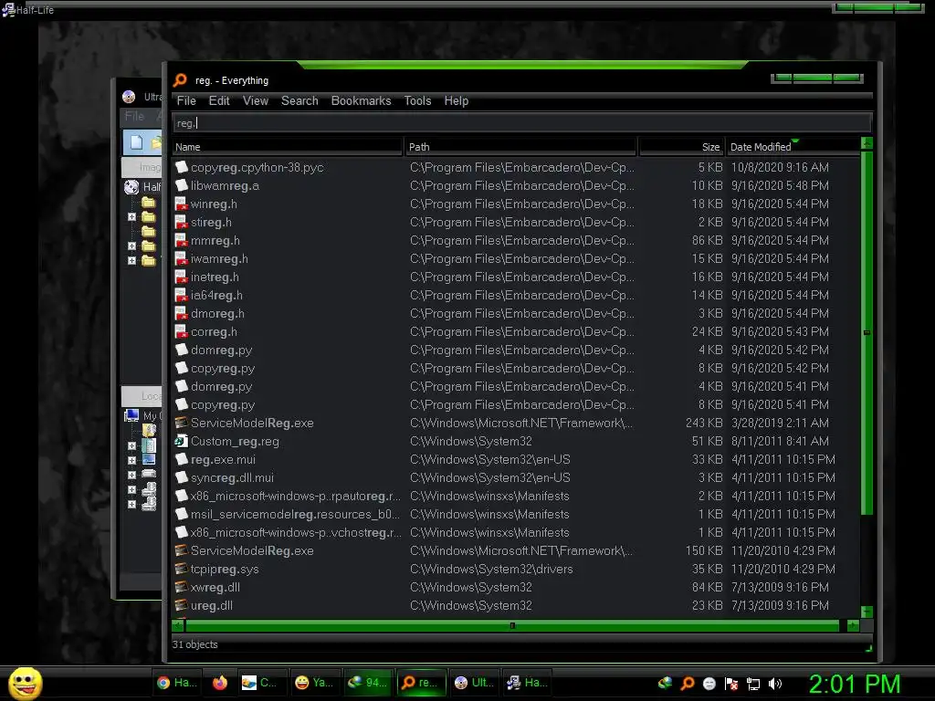Viewport: 935px width, 701px height.
Task: Click the volume speaker tray icon
Action: click(775, 684)
